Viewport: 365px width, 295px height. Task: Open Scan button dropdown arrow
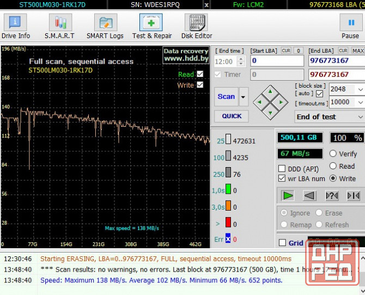point(244,97)
